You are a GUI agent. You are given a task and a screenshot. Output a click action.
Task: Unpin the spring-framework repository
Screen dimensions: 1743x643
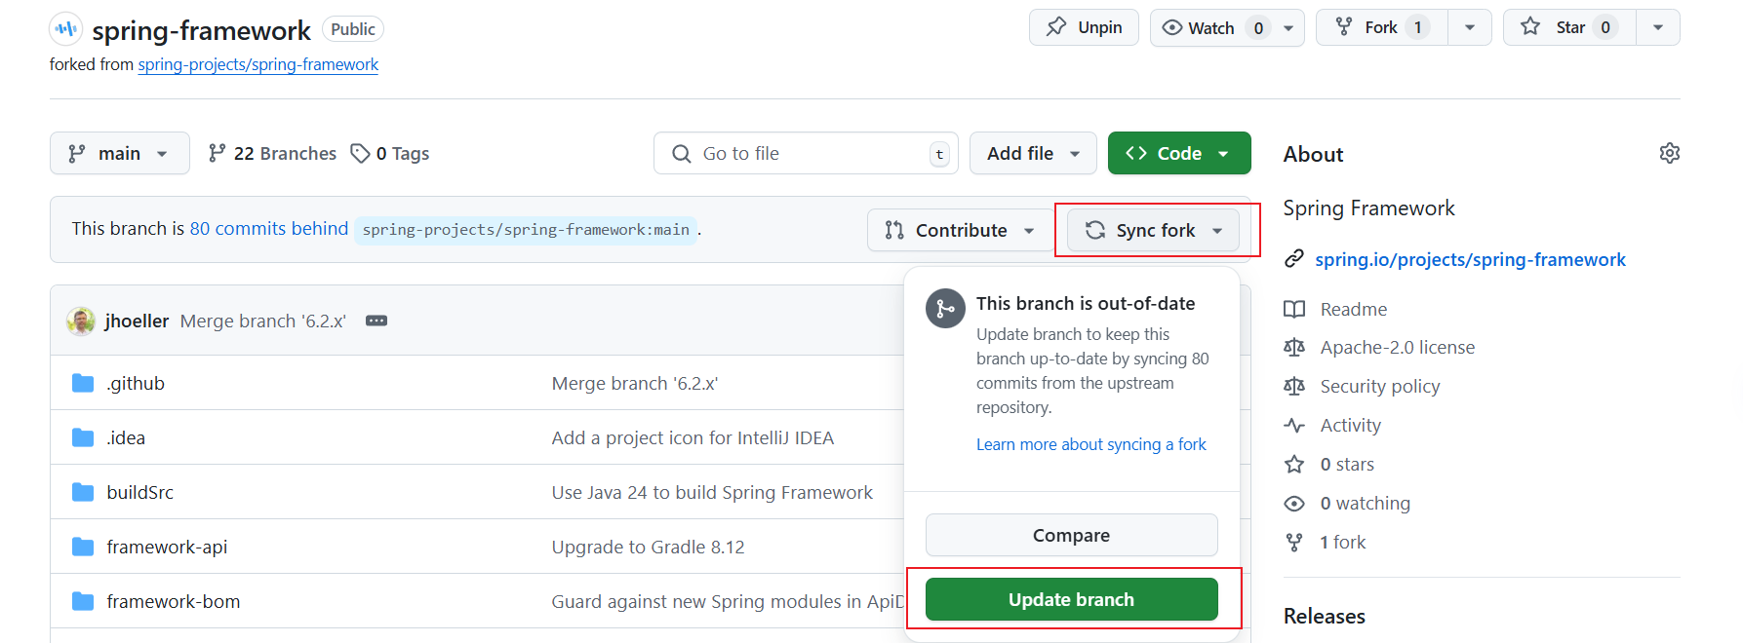(x=1084, y=27)
